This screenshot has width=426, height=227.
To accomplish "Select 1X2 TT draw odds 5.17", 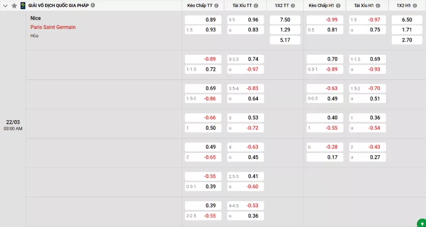I will (x=285, y=40).
